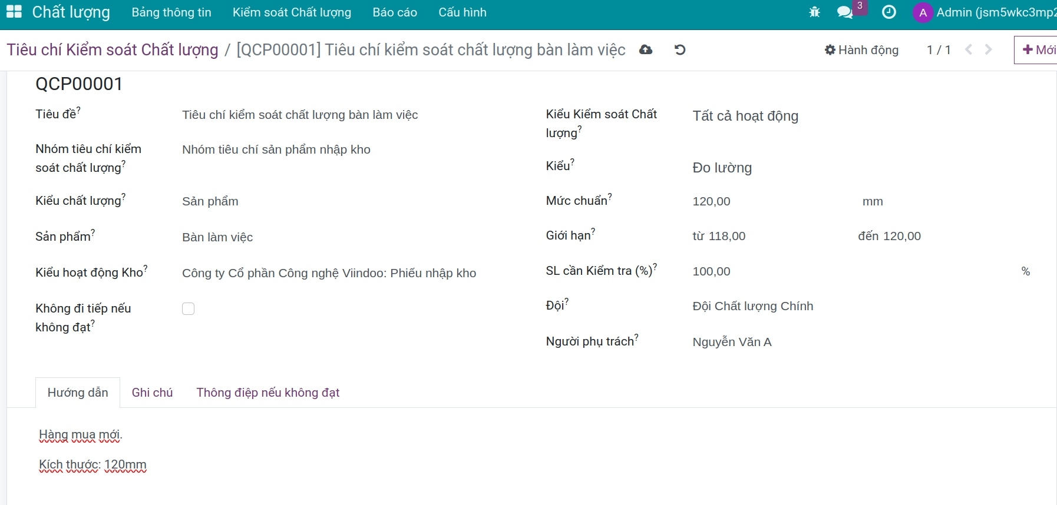Click the QCP00001 reference heading
This screenshot has width=1057, height=505.
[x=79, y=84]
